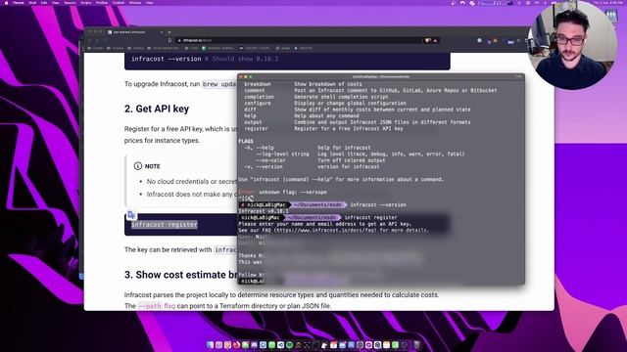627x352 pixels.
Task: Click the 'breakdown' command row in terminal
Action: click(303, 84)
